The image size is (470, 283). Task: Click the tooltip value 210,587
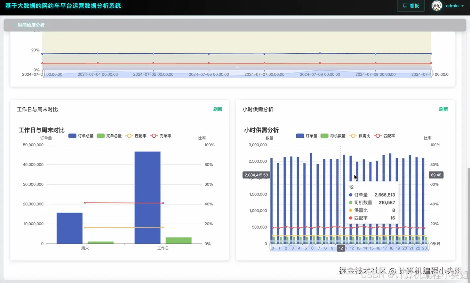(x=386, y=203)
